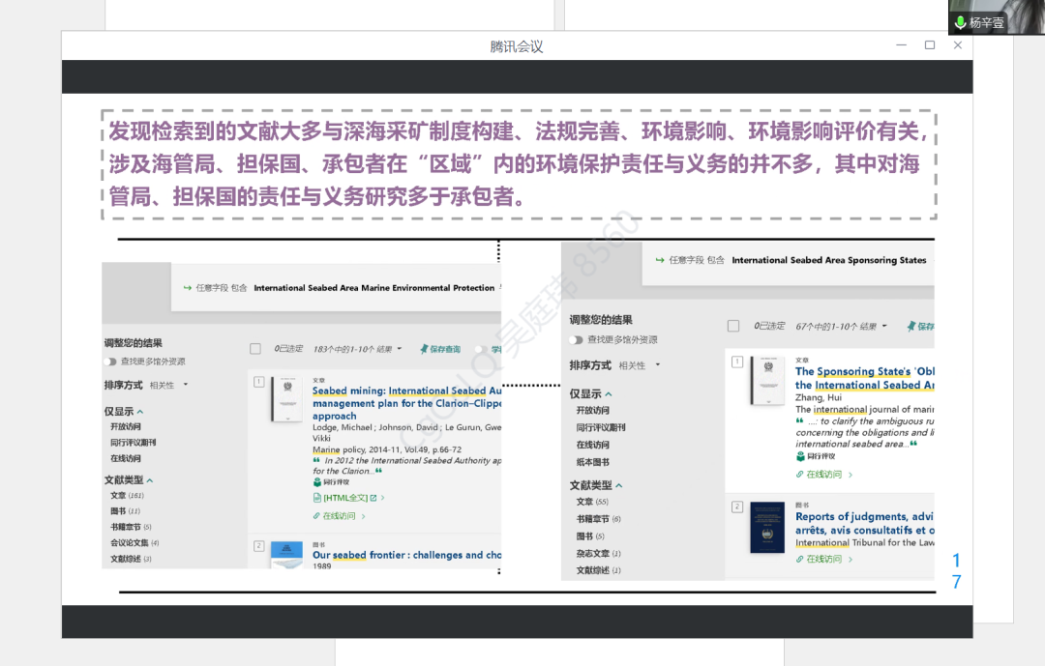Filter right results by 杂志文章 (1)
This screenshot has height=666, width=1045.
click(x=599, y=554)
